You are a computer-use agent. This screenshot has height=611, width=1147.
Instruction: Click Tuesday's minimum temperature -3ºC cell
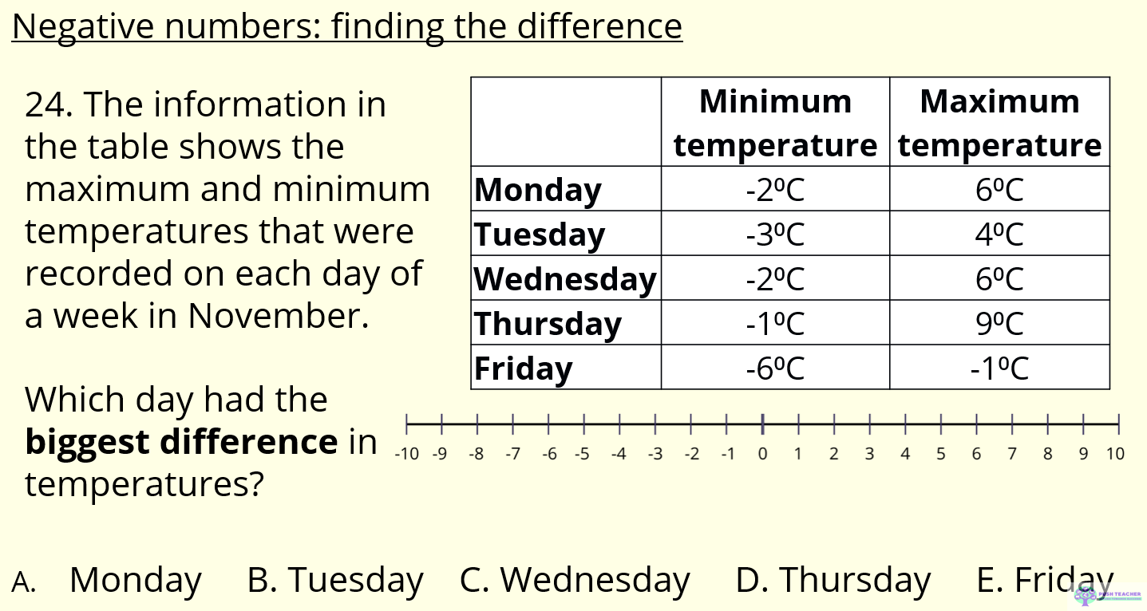(x=776, y=234)
